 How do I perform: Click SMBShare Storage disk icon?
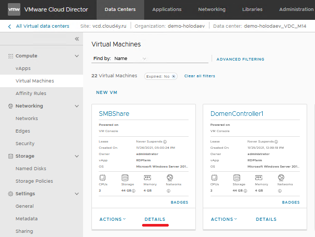(125, 177)
